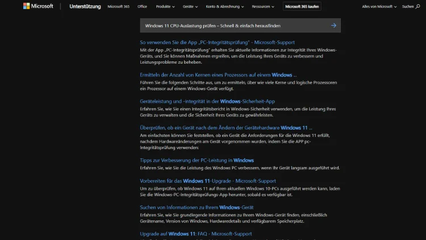
Task: Open the Unterstützung home link
Action: (85, 6)
